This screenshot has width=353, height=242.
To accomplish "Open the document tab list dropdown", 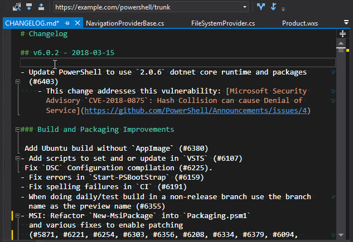I will pos(346,22).
